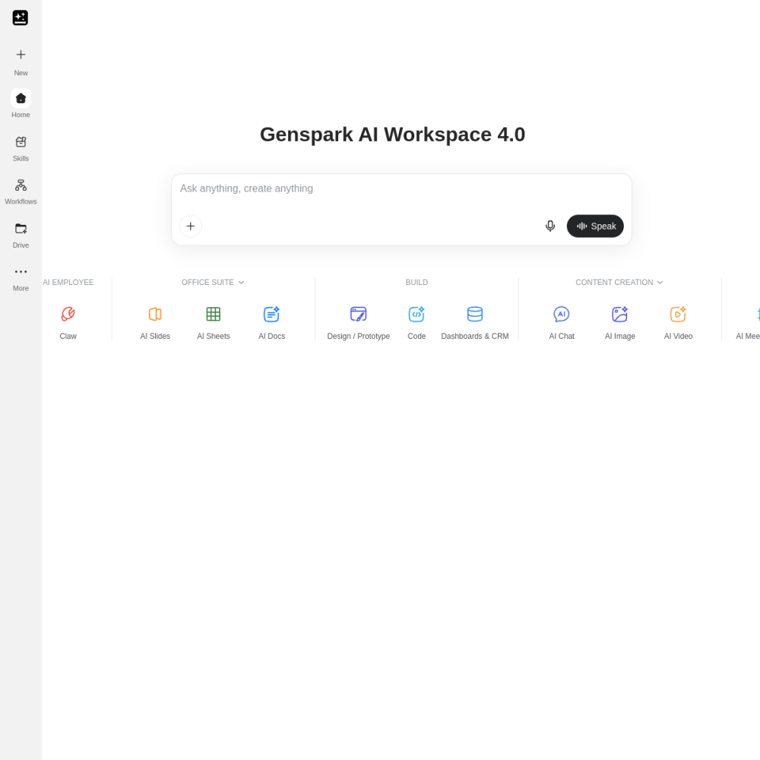The image size is (760, 760).
Task: Show more sidebar options
Action: (21, 279)
